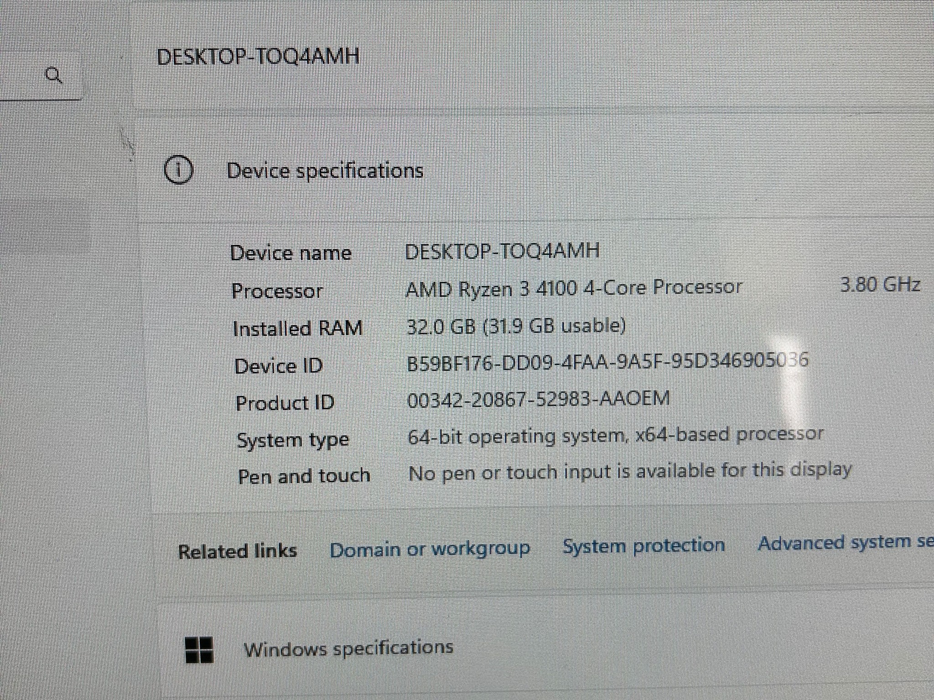The height and width of the screenshot is (700, 934).
Task: Focus the settings search input field
Action: tap(41, 77)
